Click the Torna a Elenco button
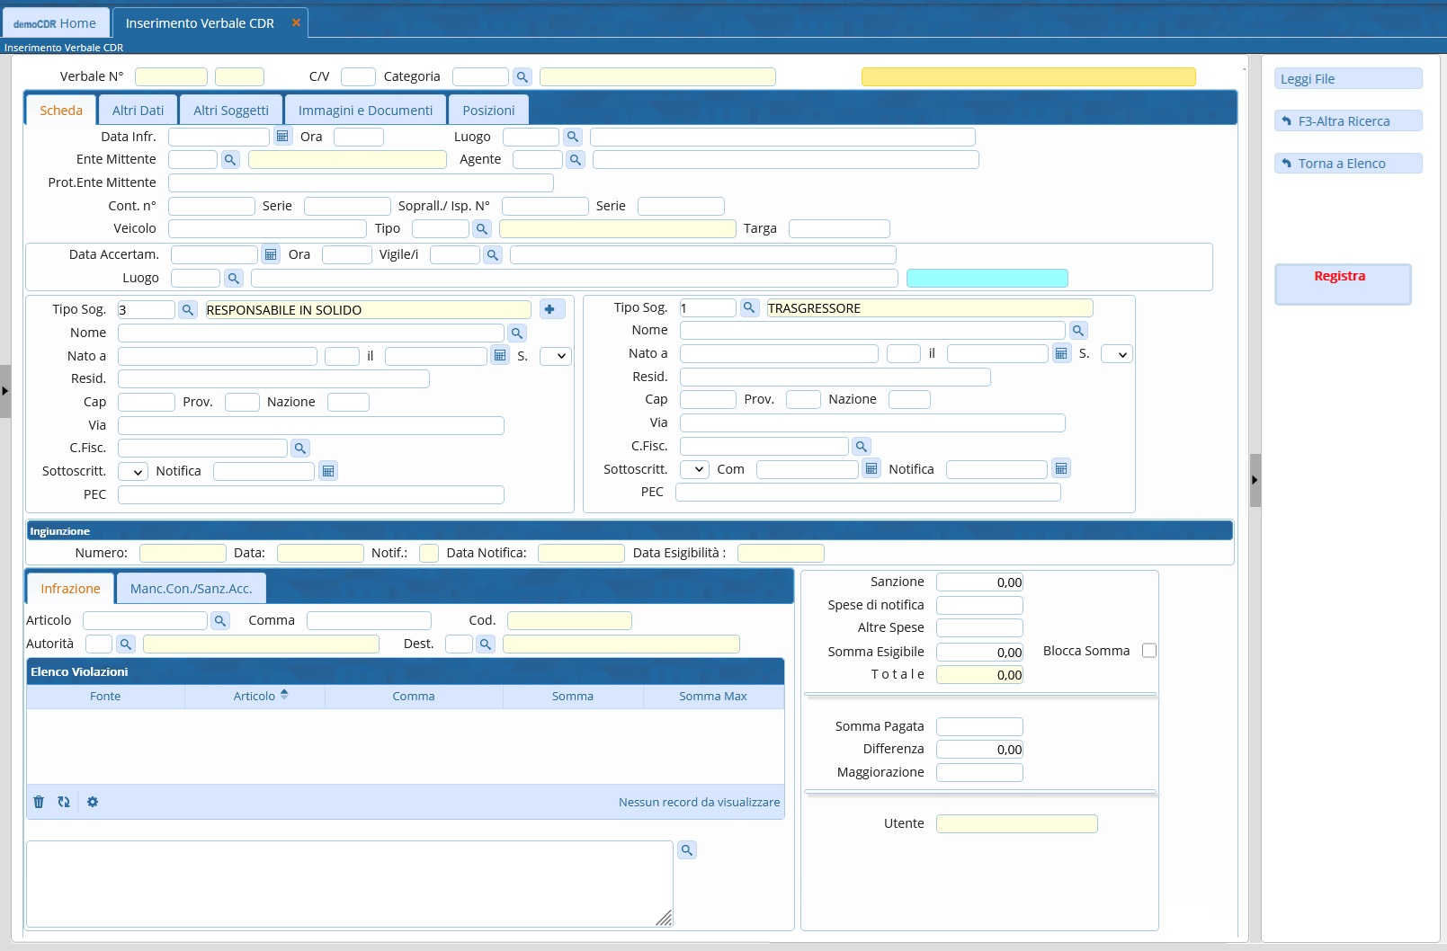This screenshot has width=1447, height=951. coord(1347,164)
